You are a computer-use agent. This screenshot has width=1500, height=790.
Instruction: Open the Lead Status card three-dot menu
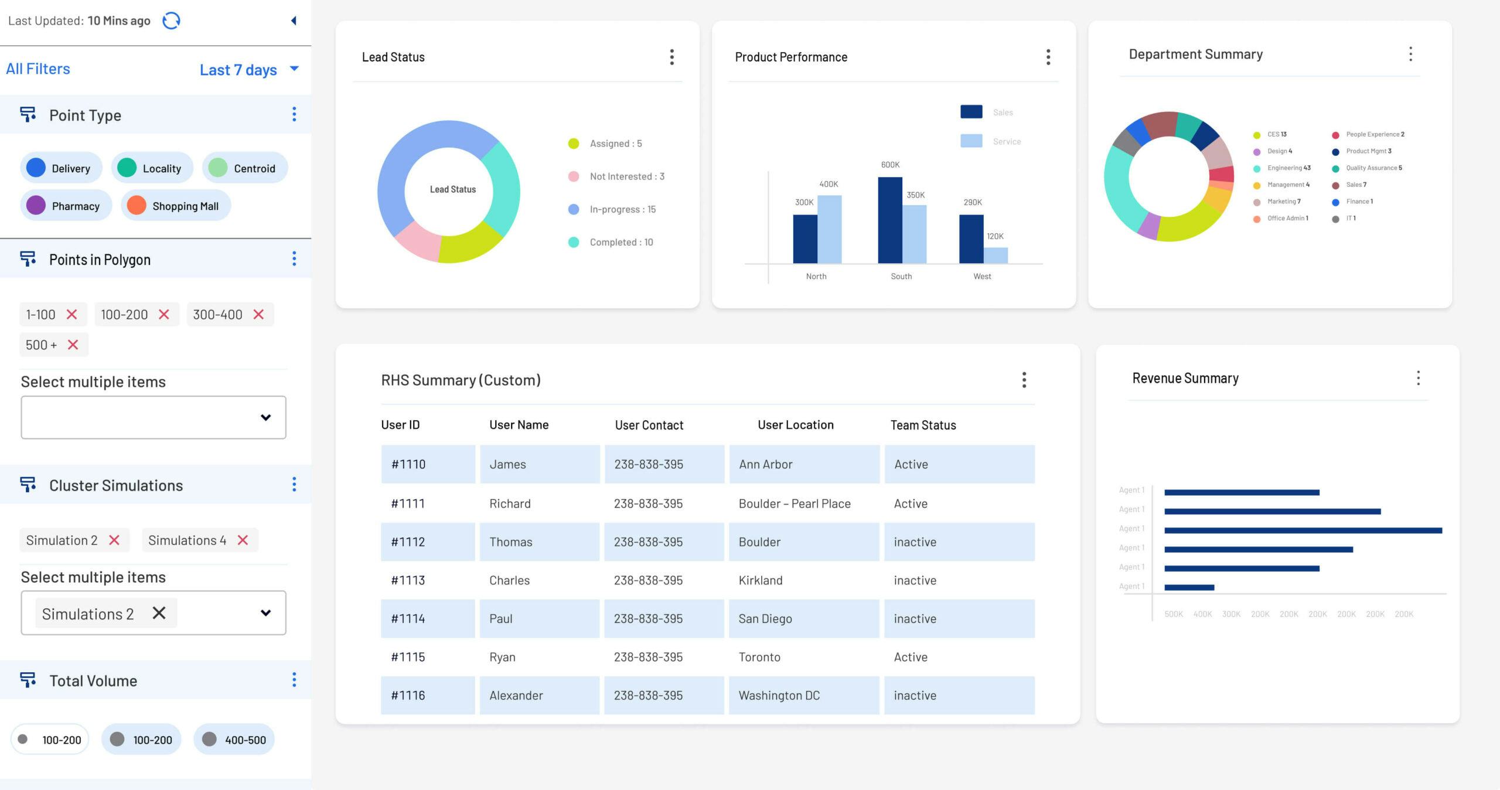click(672, 57)
